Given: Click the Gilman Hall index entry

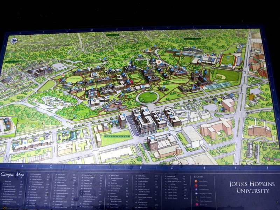Looking at the screenshot, I should [x=31, y=205].
